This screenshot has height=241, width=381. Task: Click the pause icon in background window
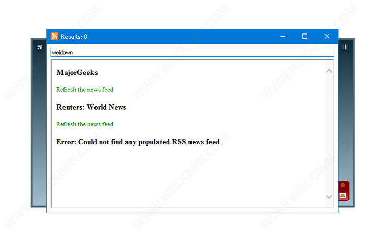pyautogui.click(x=344, y=47)
